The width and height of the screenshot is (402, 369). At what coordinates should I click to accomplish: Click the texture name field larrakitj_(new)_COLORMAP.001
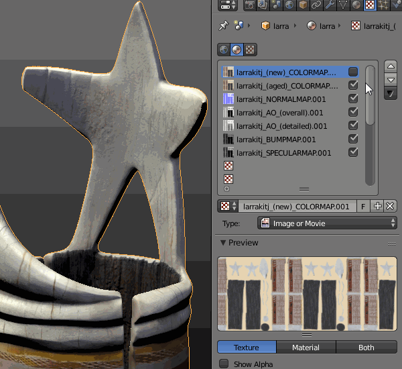pyautogui.click(x=297, y=206)
